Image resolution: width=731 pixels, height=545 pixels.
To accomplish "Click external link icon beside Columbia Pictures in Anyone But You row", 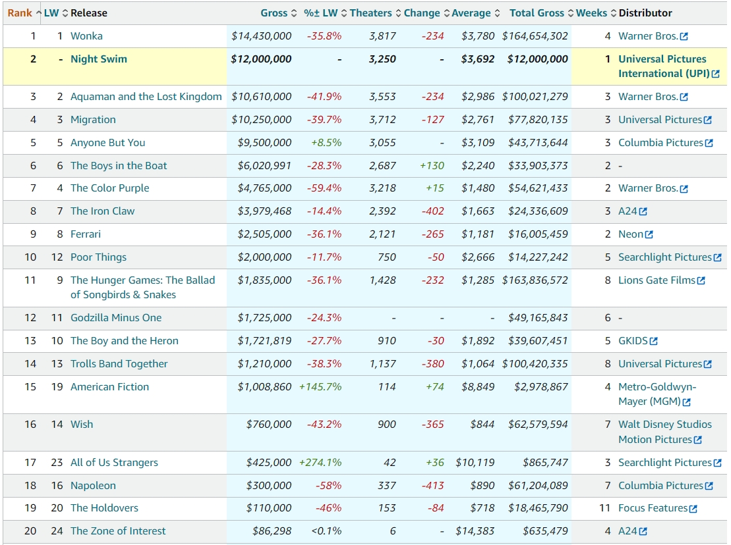I will pos(709,143).
